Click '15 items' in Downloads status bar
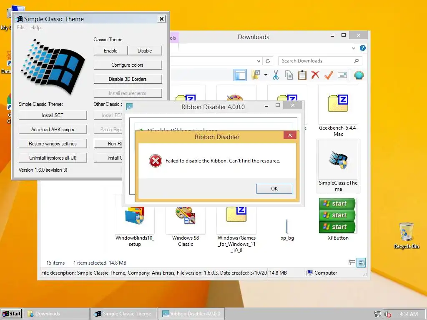 point(55,263)
